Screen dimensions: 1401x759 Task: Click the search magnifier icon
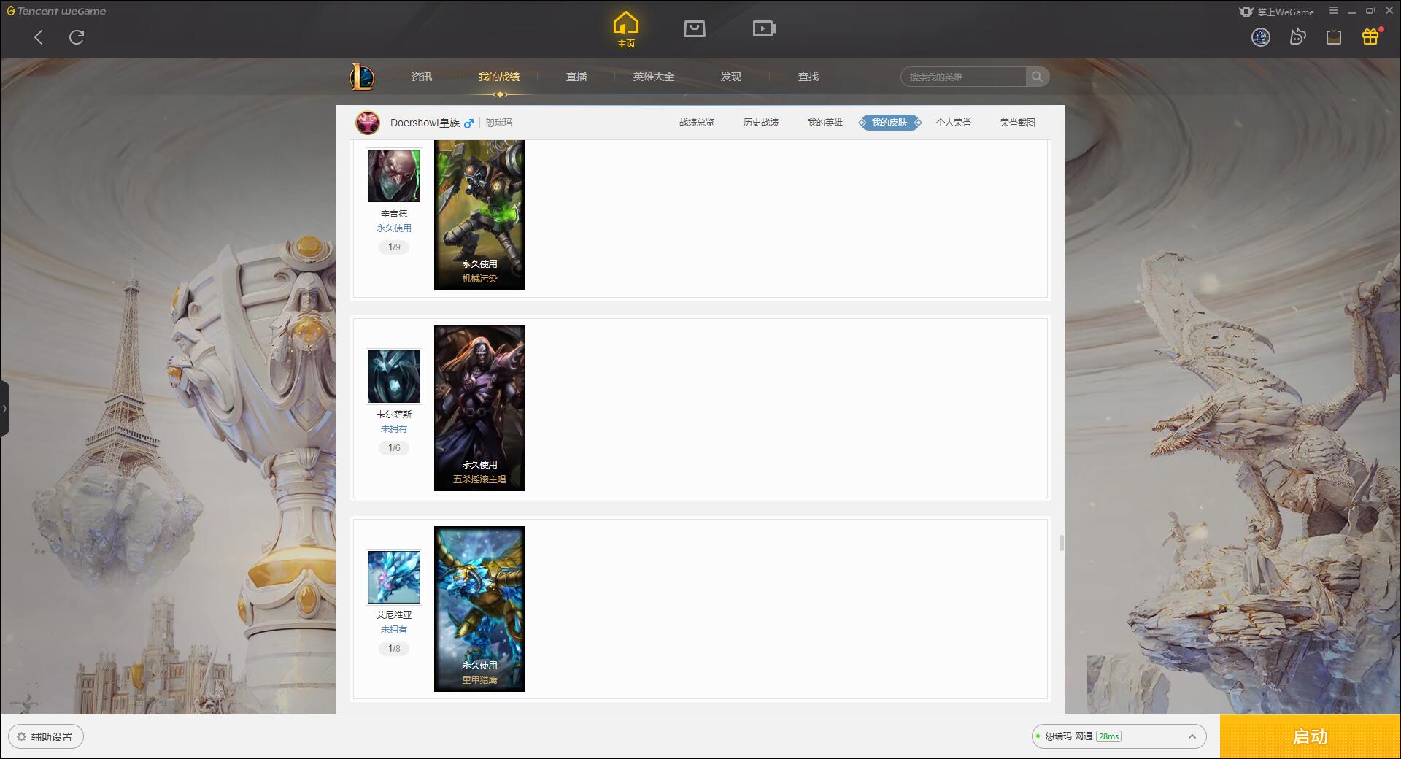pos(1037,77)
